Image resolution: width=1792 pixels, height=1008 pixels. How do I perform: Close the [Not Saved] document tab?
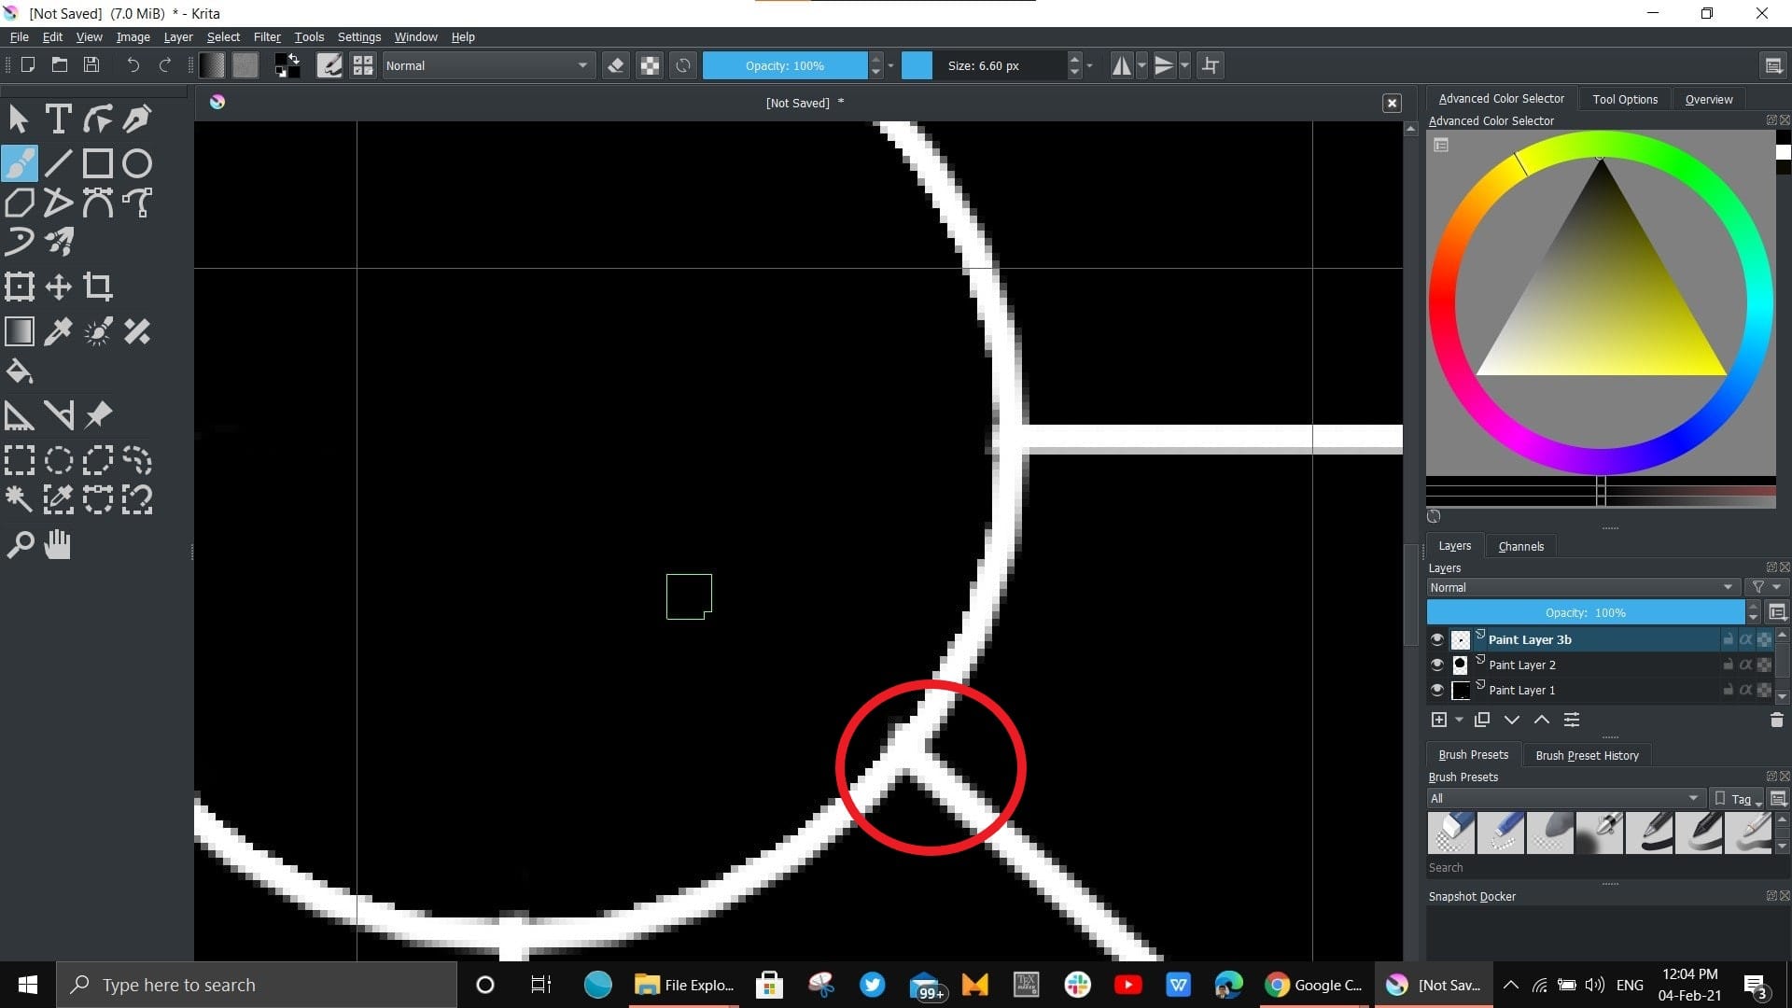(x=1392, y=103)
